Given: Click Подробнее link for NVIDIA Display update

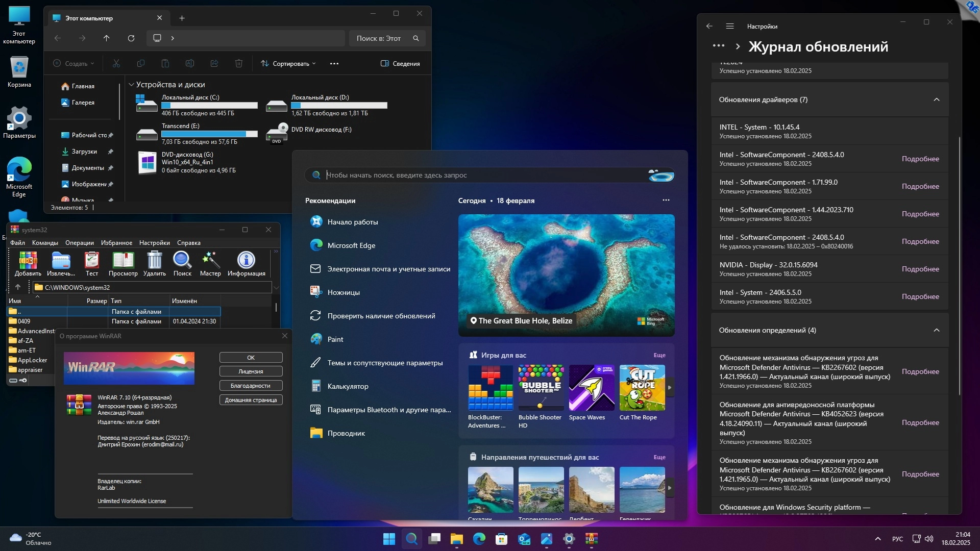Looking at the screenshot, I should pos(920,269).
